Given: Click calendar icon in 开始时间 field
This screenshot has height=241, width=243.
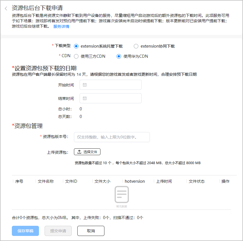Looking at the screenshot, I should [x=85, y=85].
